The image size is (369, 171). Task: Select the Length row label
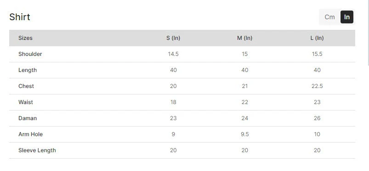[x=28, y=70]
